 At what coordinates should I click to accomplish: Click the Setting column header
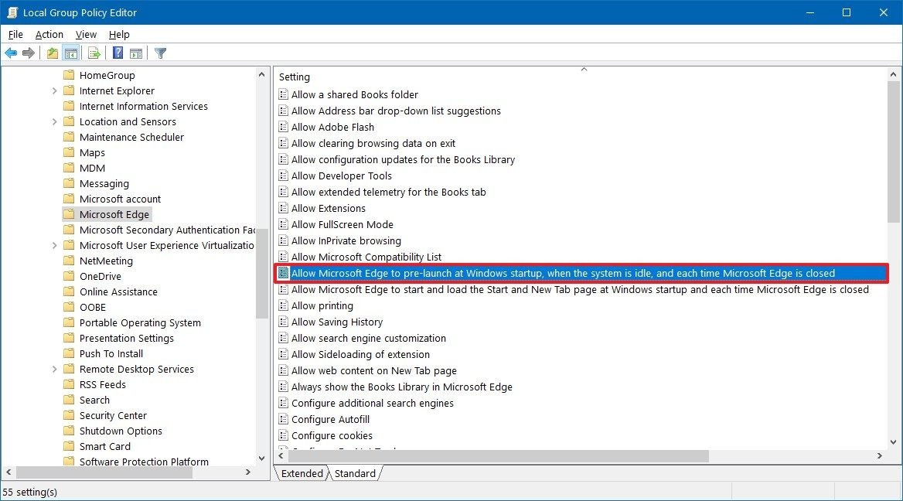(295, 77)
